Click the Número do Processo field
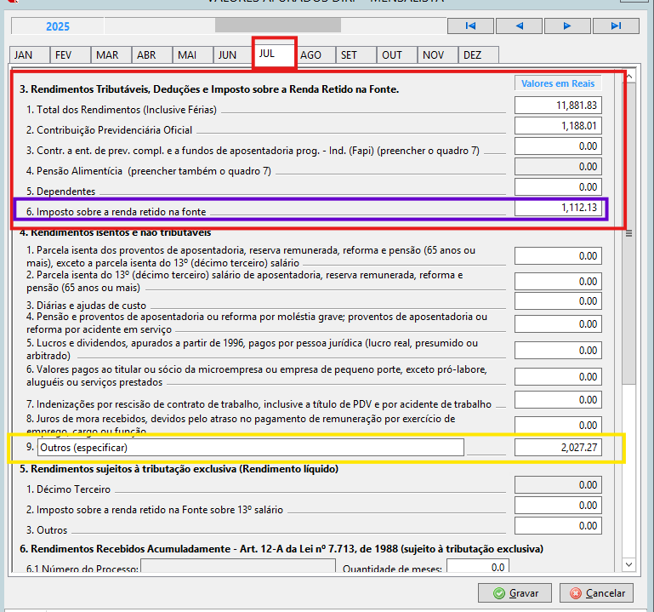654x612 pixels. (238, 566)
